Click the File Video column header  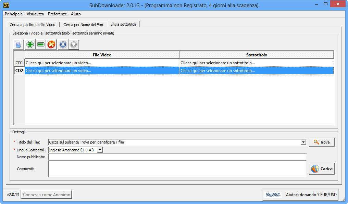point(102,55)
